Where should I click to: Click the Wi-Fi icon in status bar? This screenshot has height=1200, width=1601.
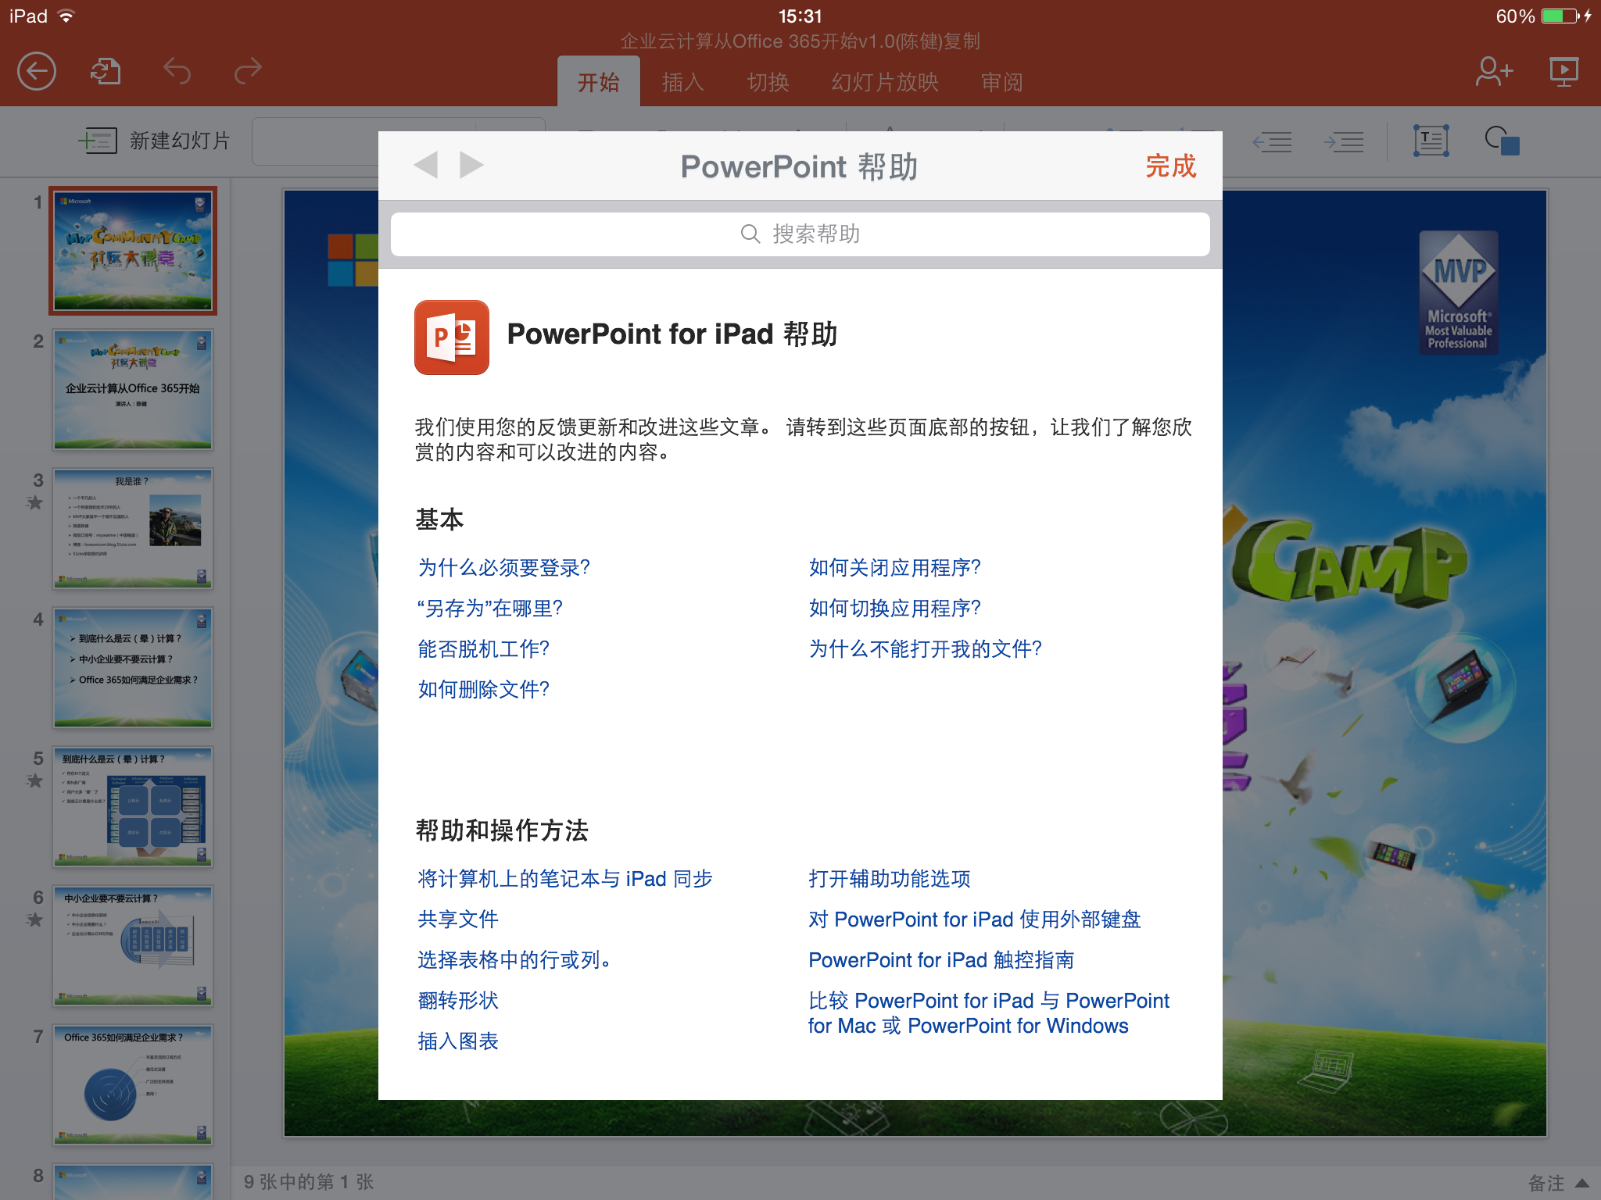67,16
